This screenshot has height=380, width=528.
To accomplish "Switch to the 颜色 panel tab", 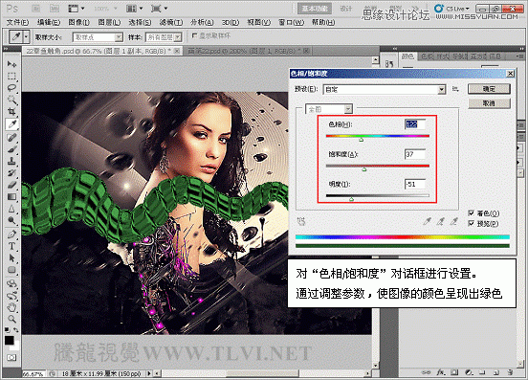I will tap(407, 56).
